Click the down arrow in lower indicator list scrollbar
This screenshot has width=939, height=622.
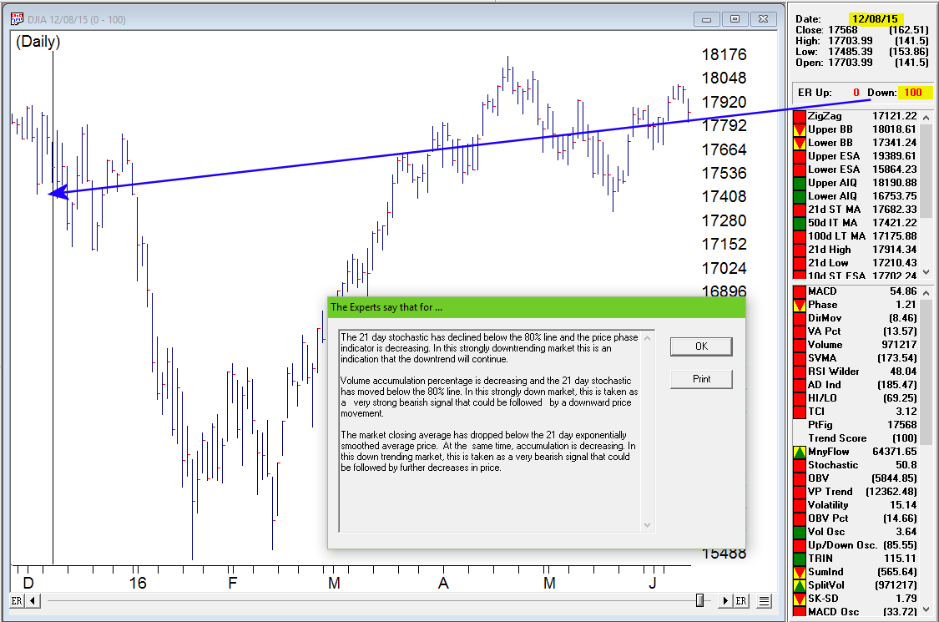coord(926,609)
